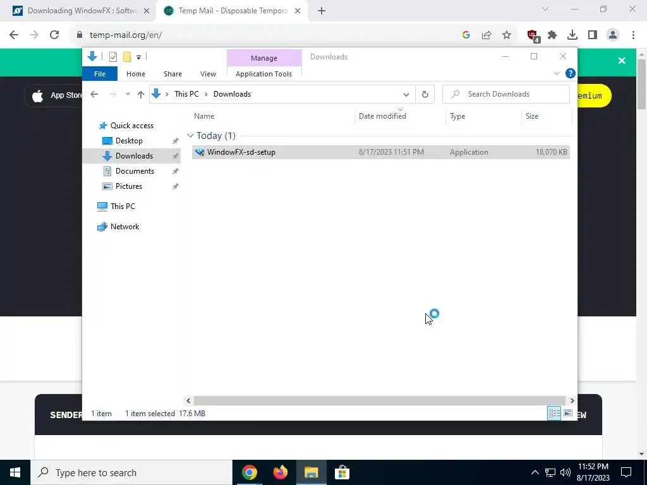
Task: Click the Search Downloads box
Action: (506, 94)
